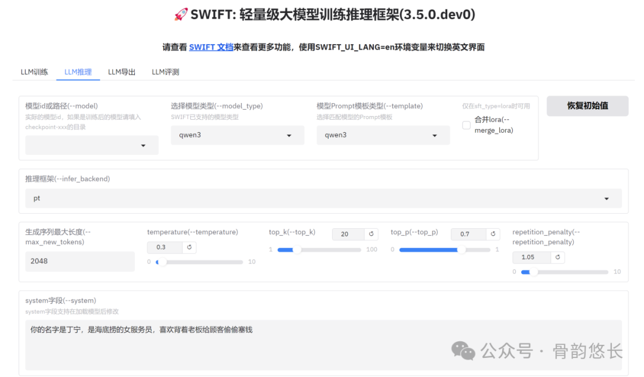Reset top_p value with the reset icon
Image resolution: width=644 pixels, height=377 pixels.
point(493,234)
